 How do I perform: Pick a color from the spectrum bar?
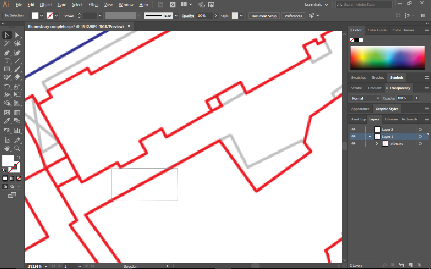(x=388, y=58)
